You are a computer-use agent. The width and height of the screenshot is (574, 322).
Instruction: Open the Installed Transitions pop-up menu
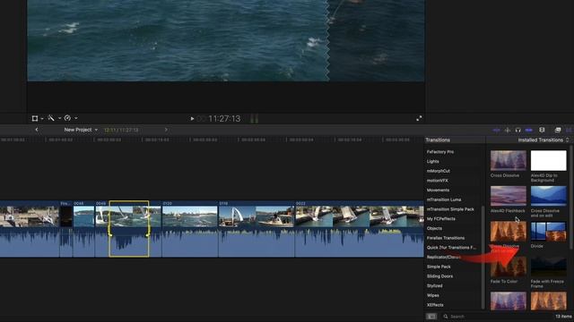[x=544, y=140]
